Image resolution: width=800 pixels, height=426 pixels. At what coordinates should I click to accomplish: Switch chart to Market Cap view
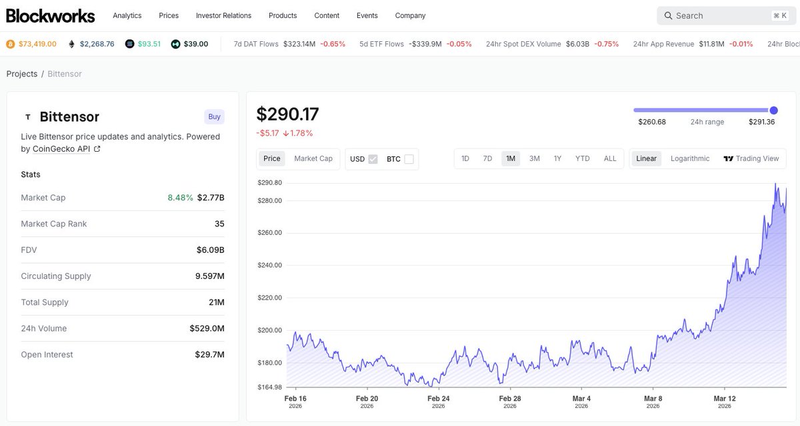(313, 158)
